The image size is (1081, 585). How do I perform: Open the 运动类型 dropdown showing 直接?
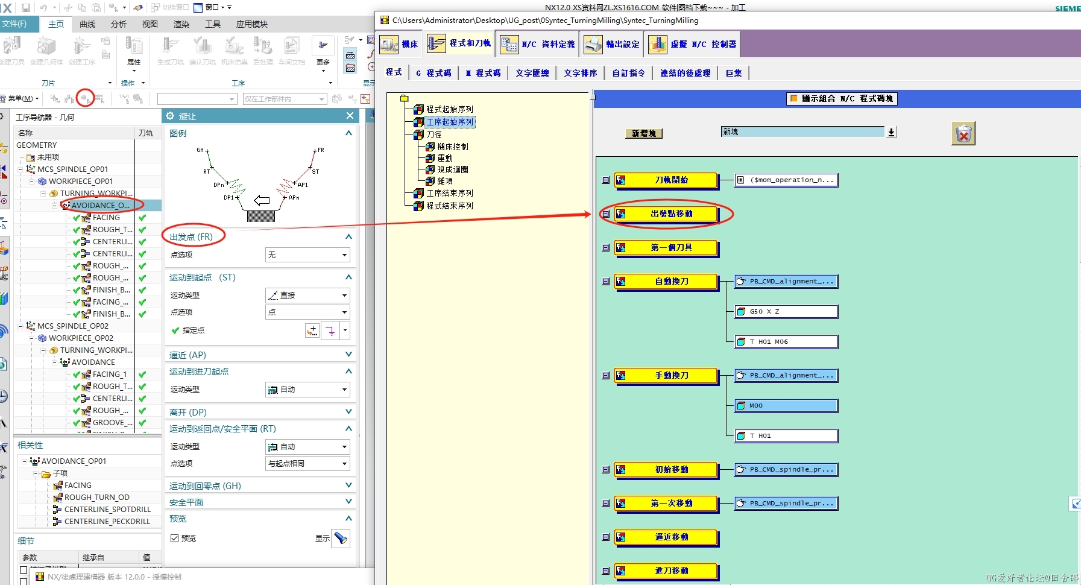click(x=307, y=296)
